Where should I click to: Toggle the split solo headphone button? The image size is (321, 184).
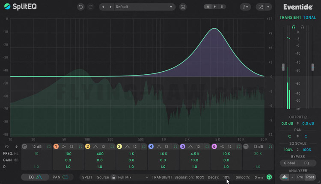[269, 177]
